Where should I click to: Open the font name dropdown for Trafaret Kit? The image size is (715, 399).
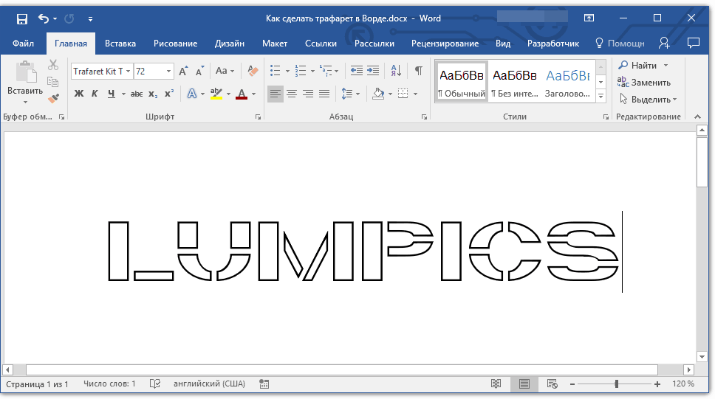coord(129,72)
